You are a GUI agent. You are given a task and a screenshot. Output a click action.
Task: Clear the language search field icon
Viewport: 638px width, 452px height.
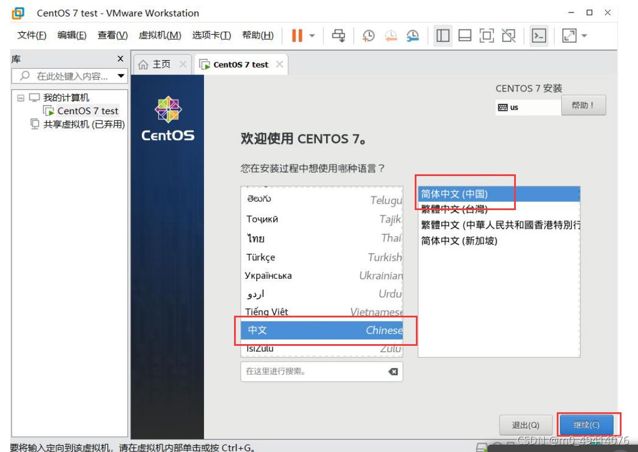point(393,371)
